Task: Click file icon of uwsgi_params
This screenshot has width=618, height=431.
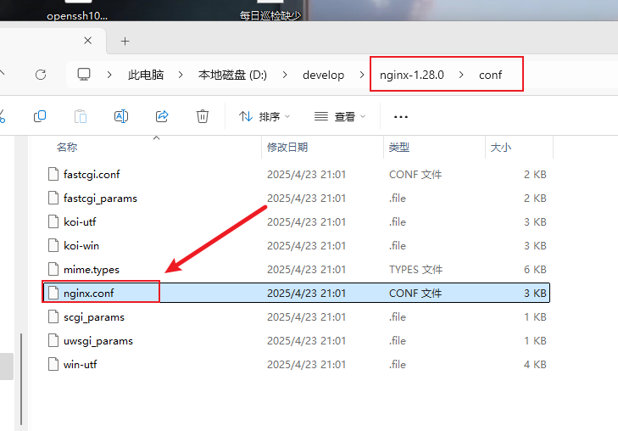Action: [x=53, y=340]
